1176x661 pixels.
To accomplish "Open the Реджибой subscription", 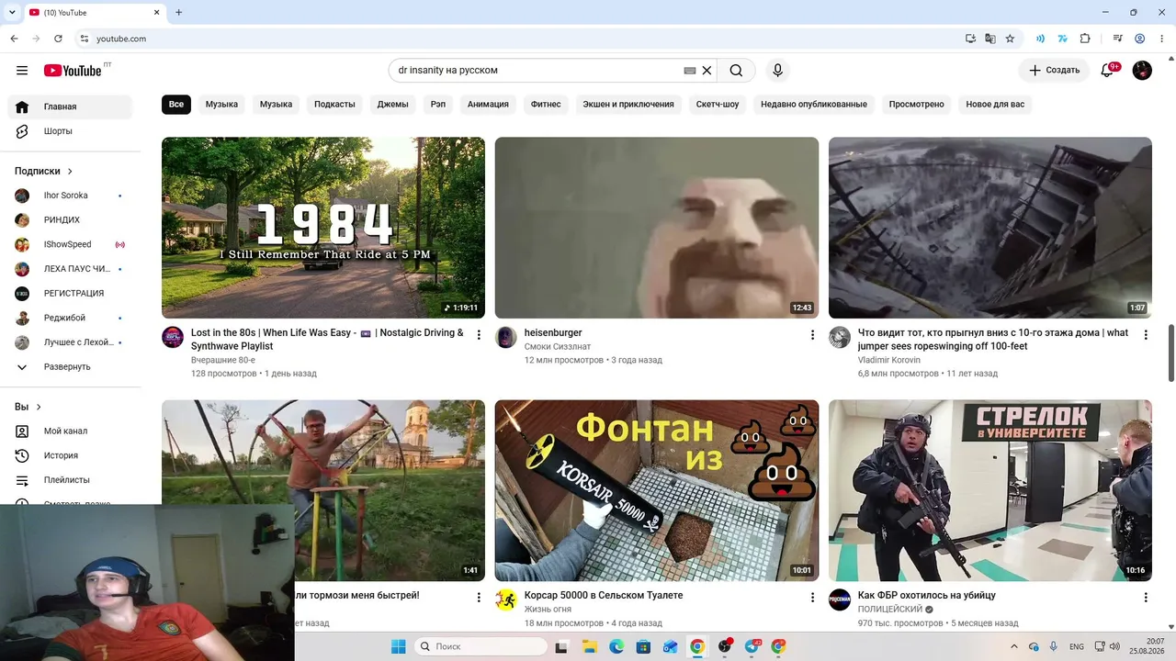I will (x=71, y=319).
